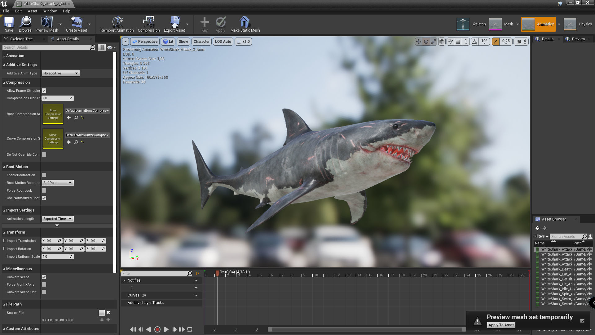Play the animation forward

coord(166,329)
